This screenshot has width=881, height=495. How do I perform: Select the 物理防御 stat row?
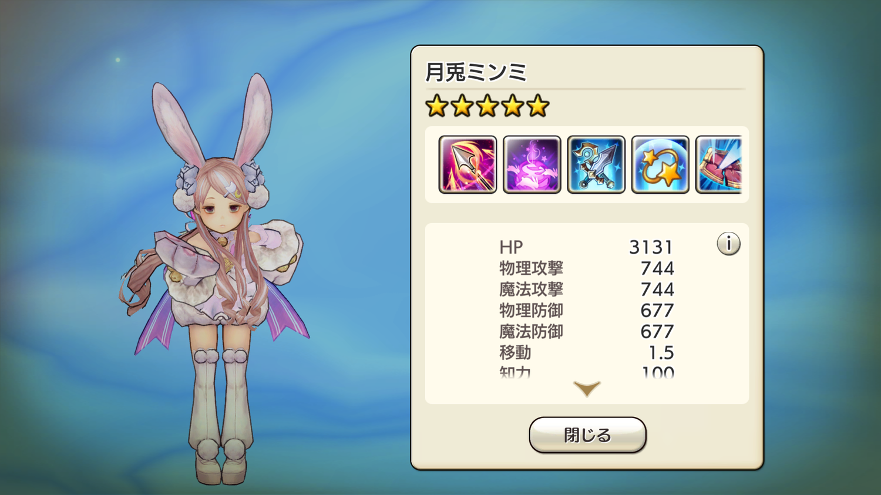click(x=587, y=311)
